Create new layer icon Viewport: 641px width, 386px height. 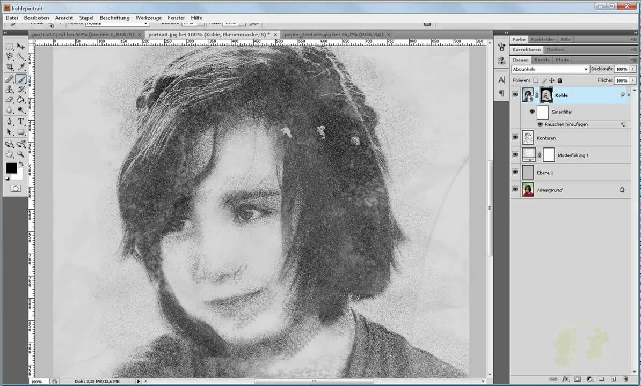[x=614, y=379]
